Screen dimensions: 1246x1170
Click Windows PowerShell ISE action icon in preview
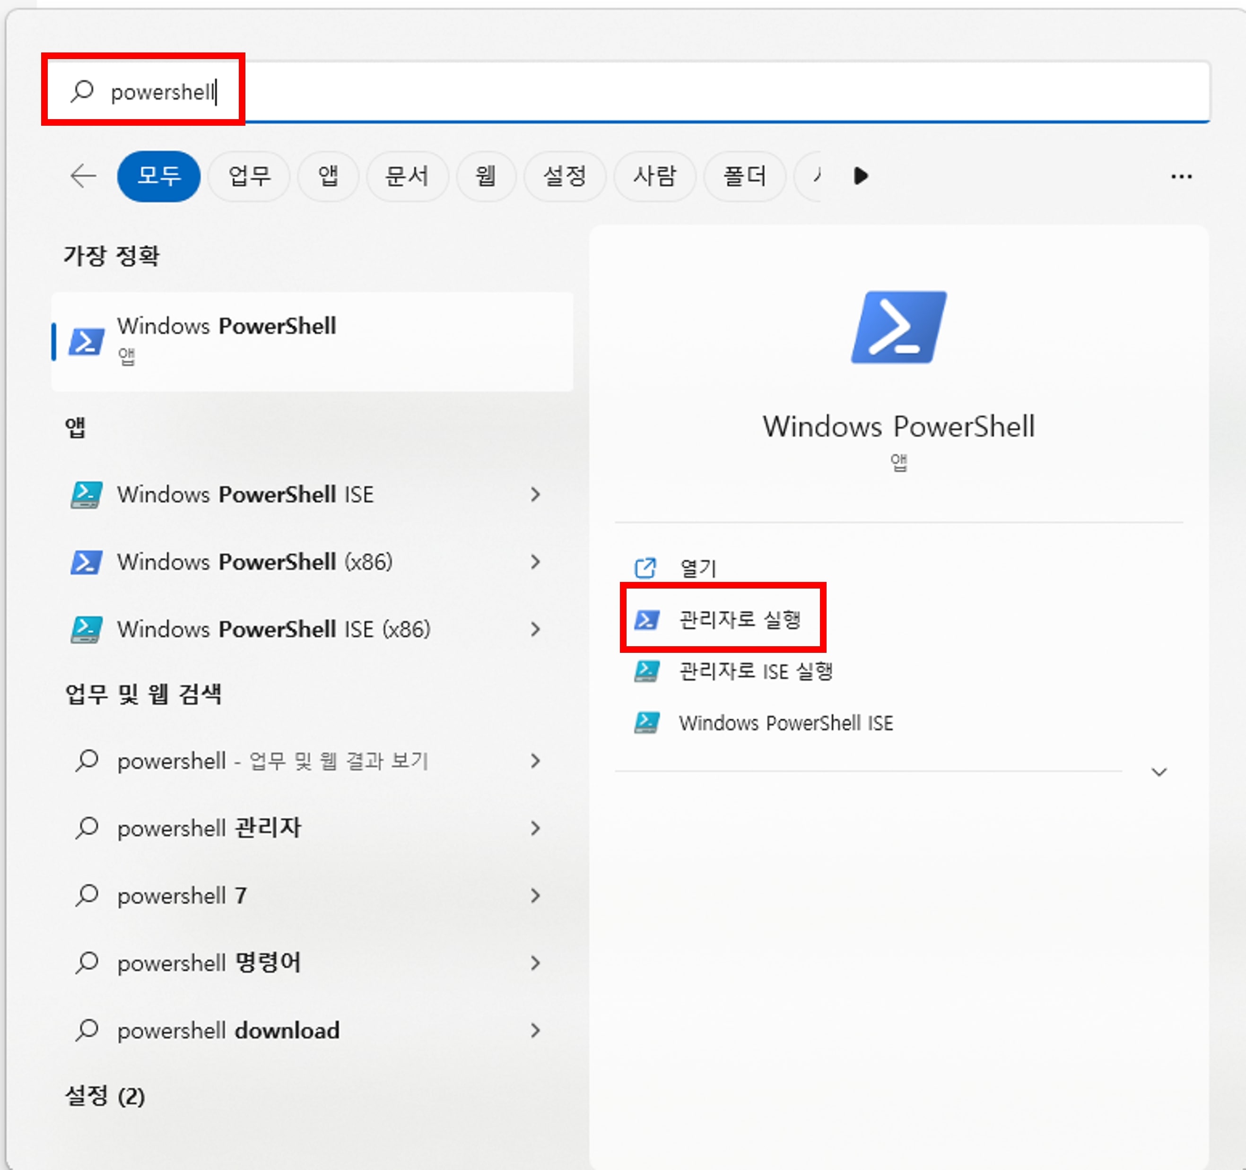point(646,722)
